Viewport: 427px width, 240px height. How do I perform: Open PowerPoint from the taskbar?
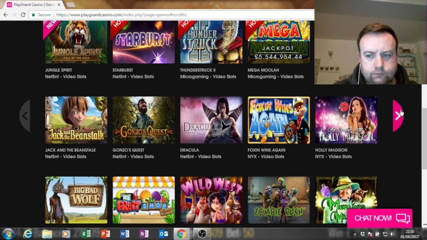coord(105,234)
